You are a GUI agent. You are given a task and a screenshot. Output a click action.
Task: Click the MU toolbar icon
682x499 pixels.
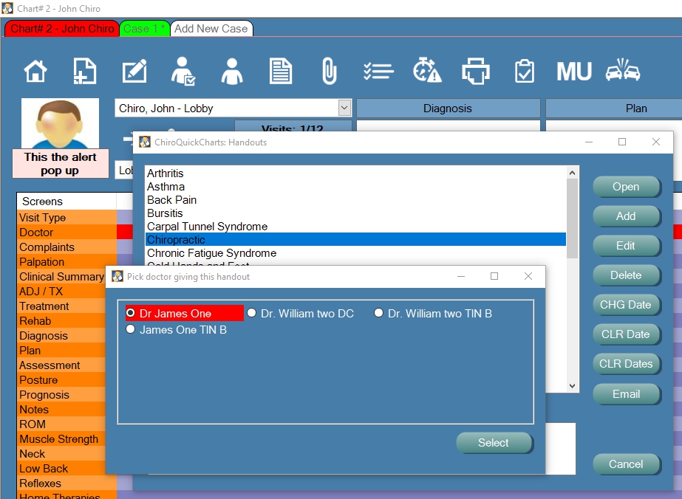click(x=573, y=72)
